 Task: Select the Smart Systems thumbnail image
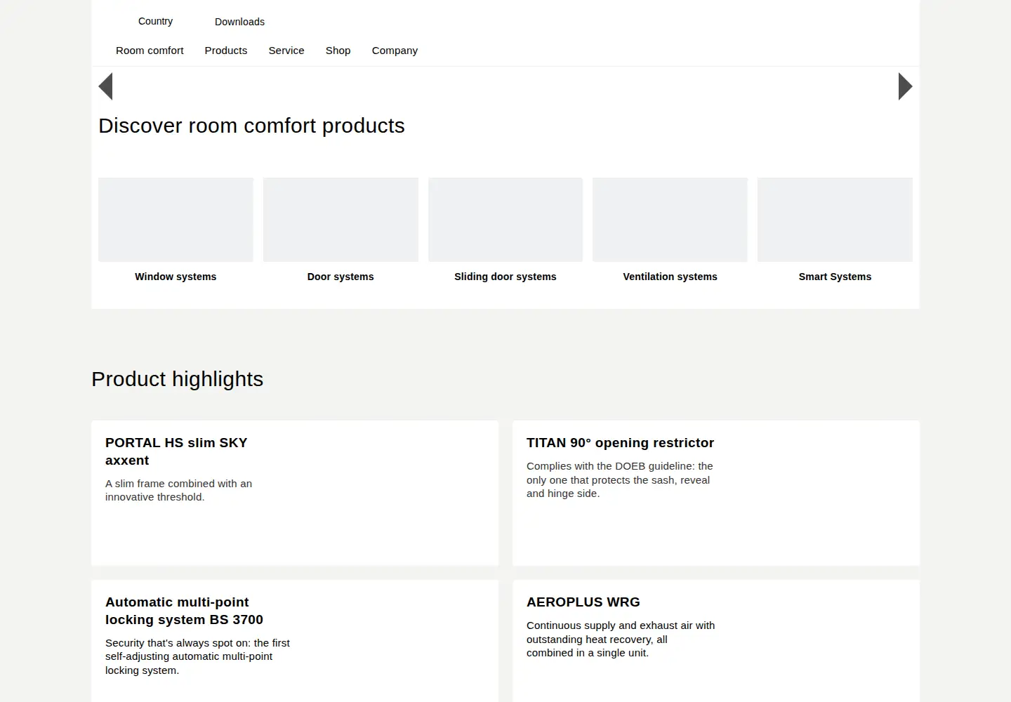point(835,220)
